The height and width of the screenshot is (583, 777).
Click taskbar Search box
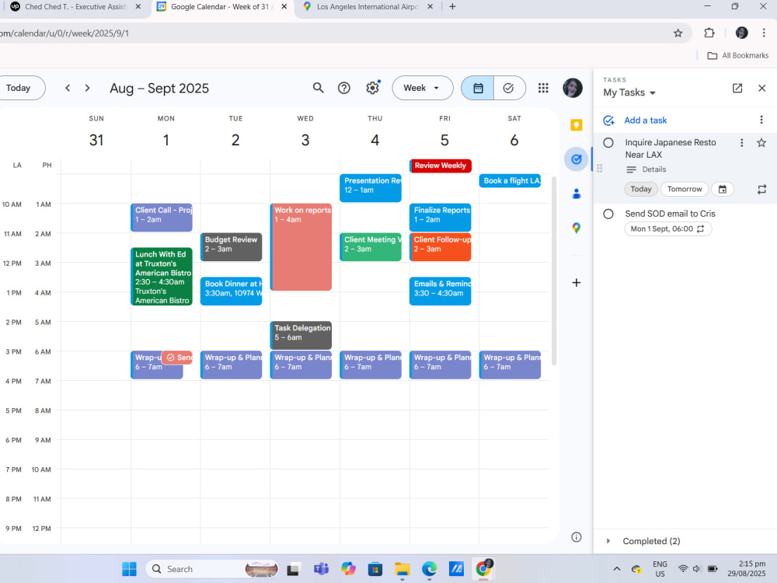point(212,569)
